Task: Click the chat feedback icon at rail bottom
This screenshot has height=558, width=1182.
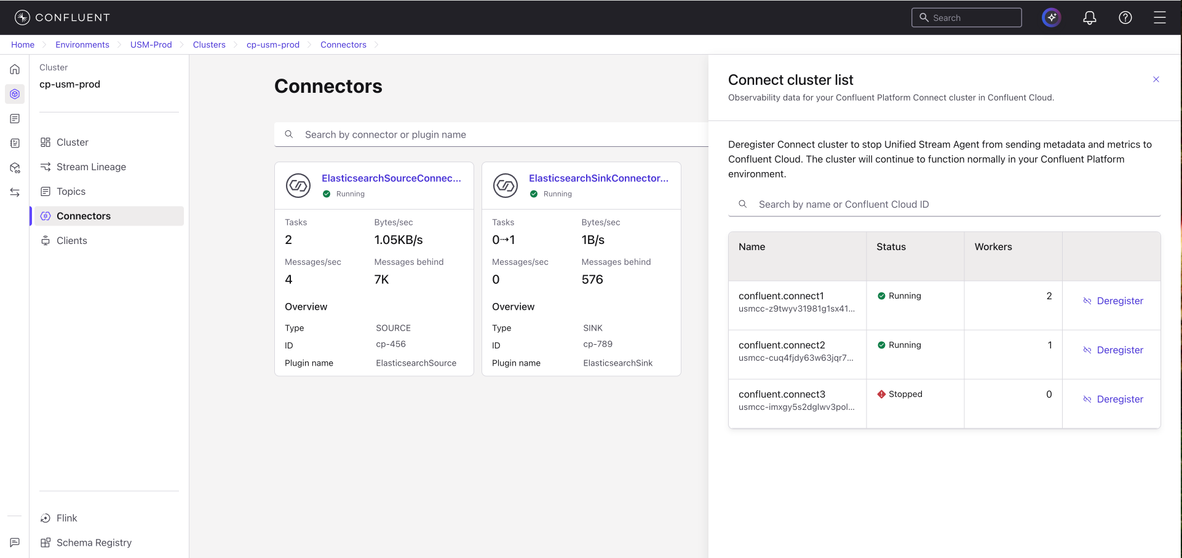Action: [15, 543]
